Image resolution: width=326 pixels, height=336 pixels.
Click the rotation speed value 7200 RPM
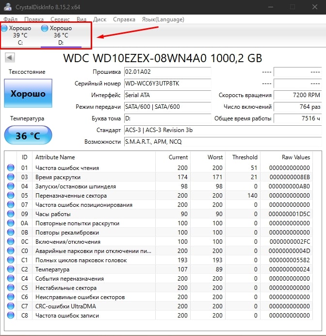pos(297,95)
